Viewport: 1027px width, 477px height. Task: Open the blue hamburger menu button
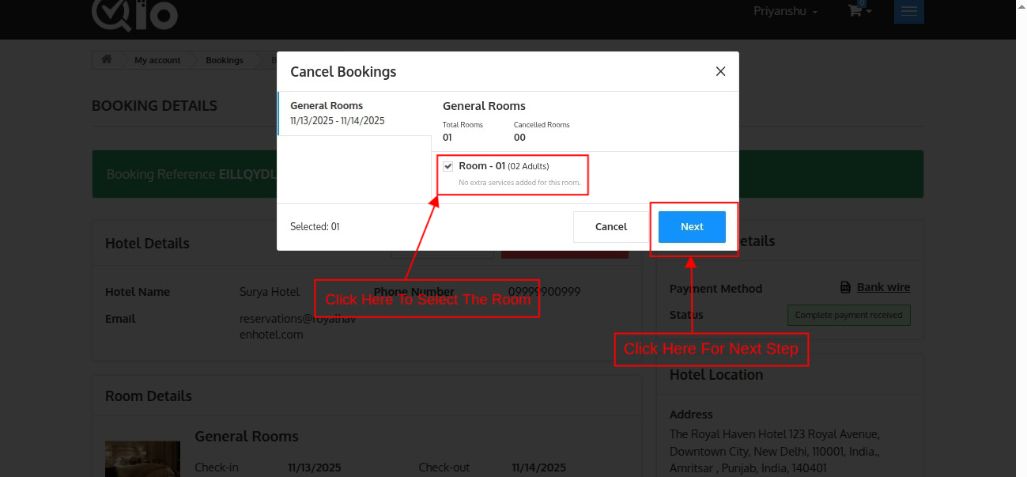click(908, 11)
